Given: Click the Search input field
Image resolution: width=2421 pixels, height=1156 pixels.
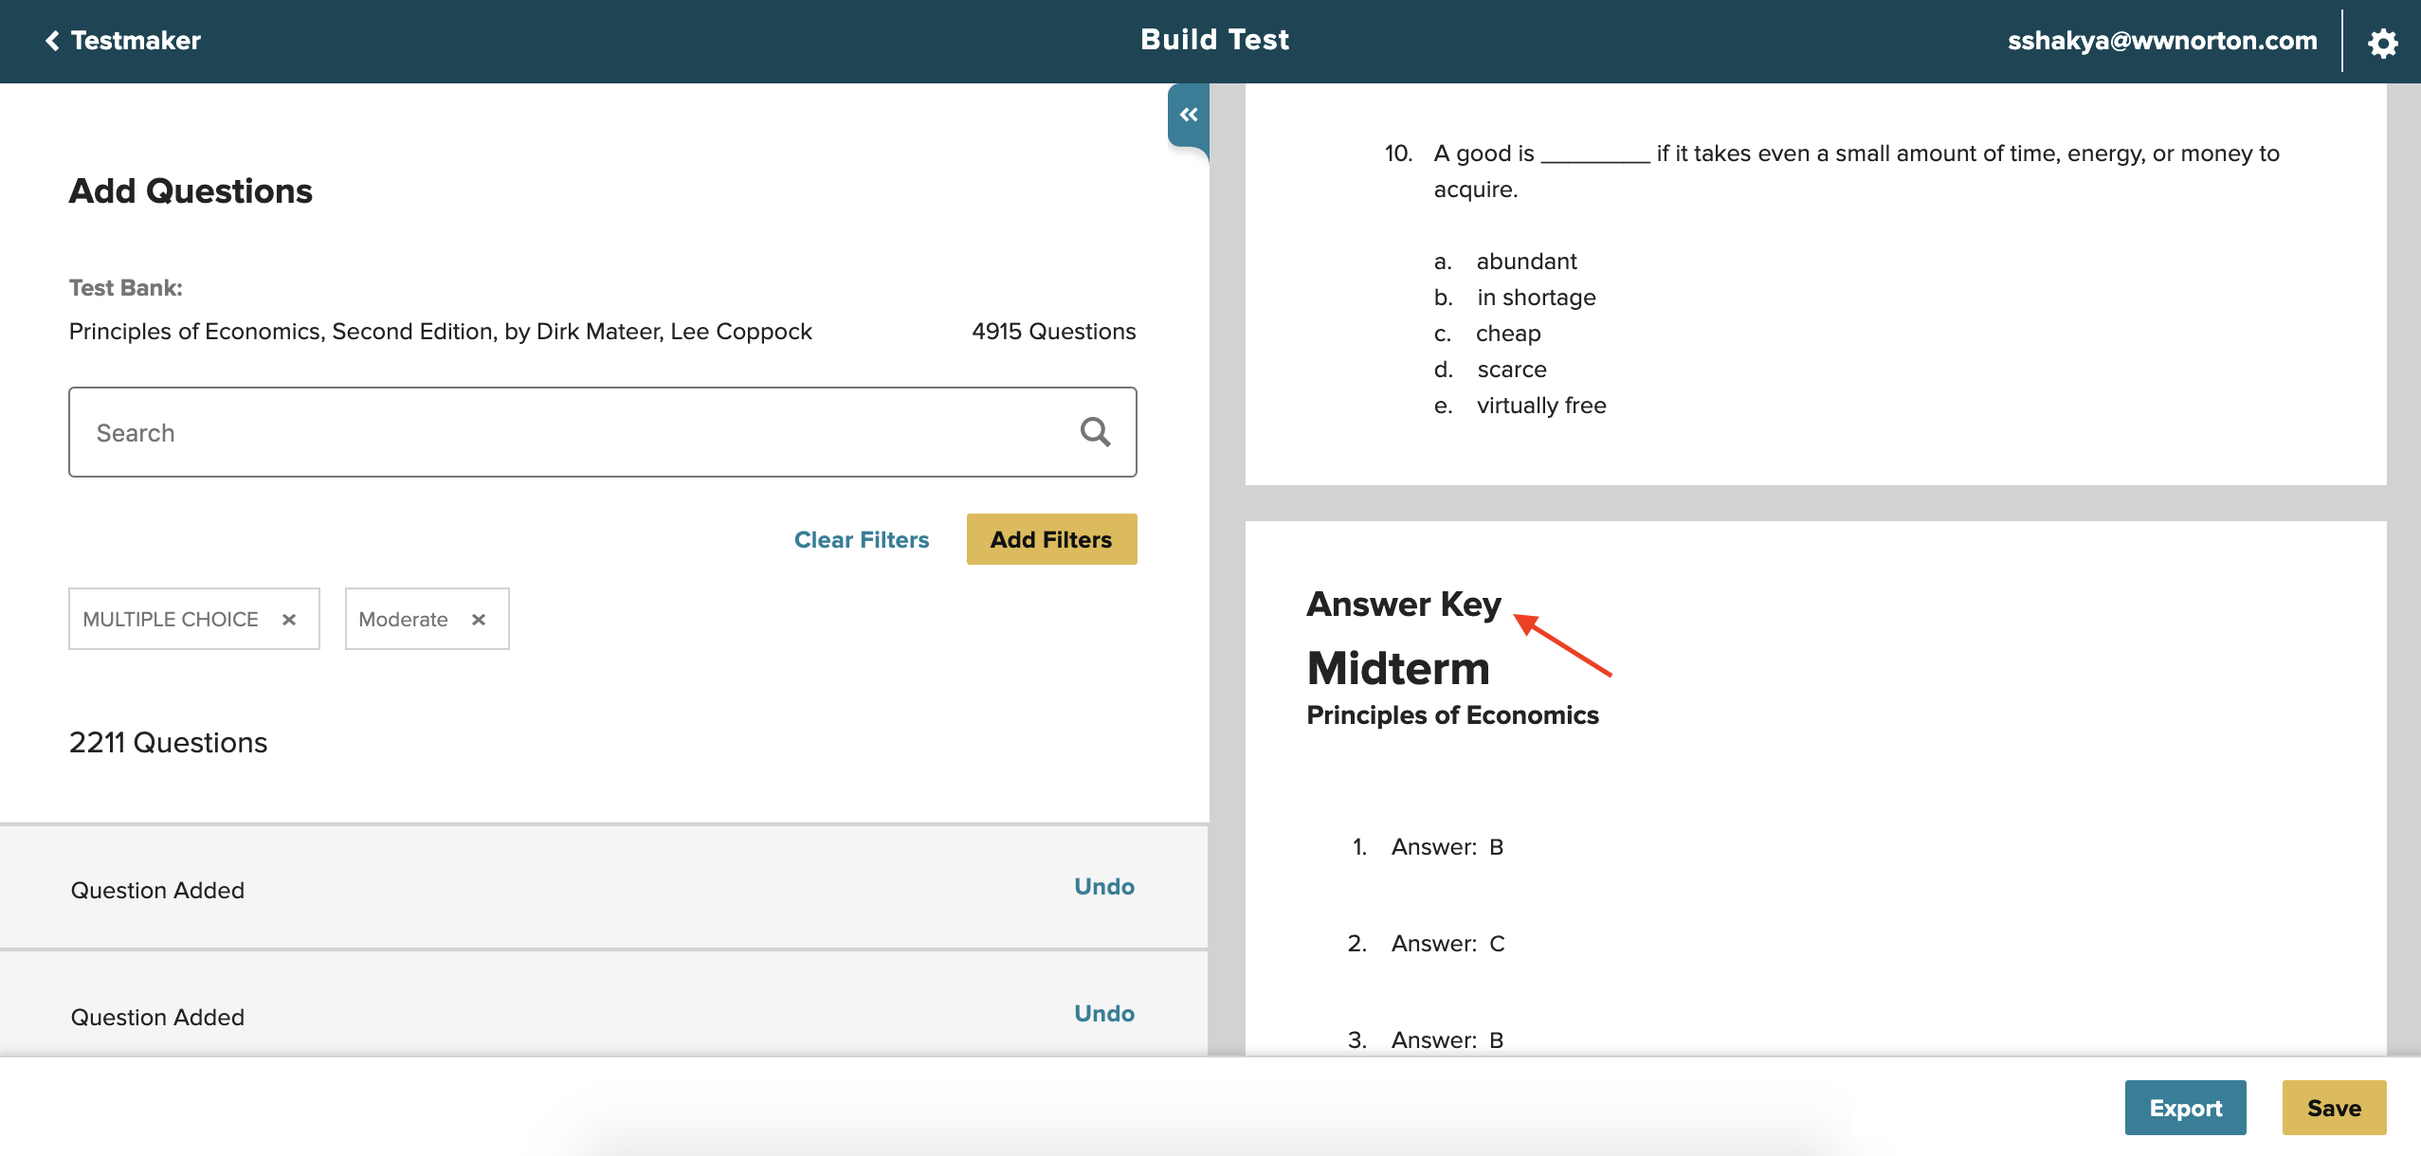Looking at the screenshot, I should pyautogui.click(x=569, y=432).
